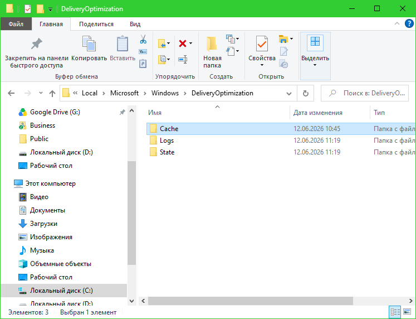Viewport: 416px width, 319px height.
Task: Cut selection with the scissors icon
Action: pyautogui.click(x=143, y=39)
